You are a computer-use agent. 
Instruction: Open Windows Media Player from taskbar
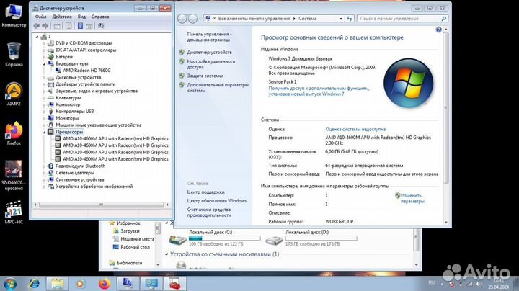pyautogui.click(x=80, y=284)
